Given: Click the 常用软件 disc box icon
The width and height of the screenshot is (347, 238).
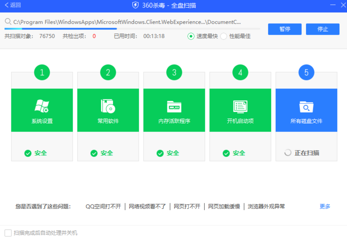Looking at the screenshot, I should point(108,106).
